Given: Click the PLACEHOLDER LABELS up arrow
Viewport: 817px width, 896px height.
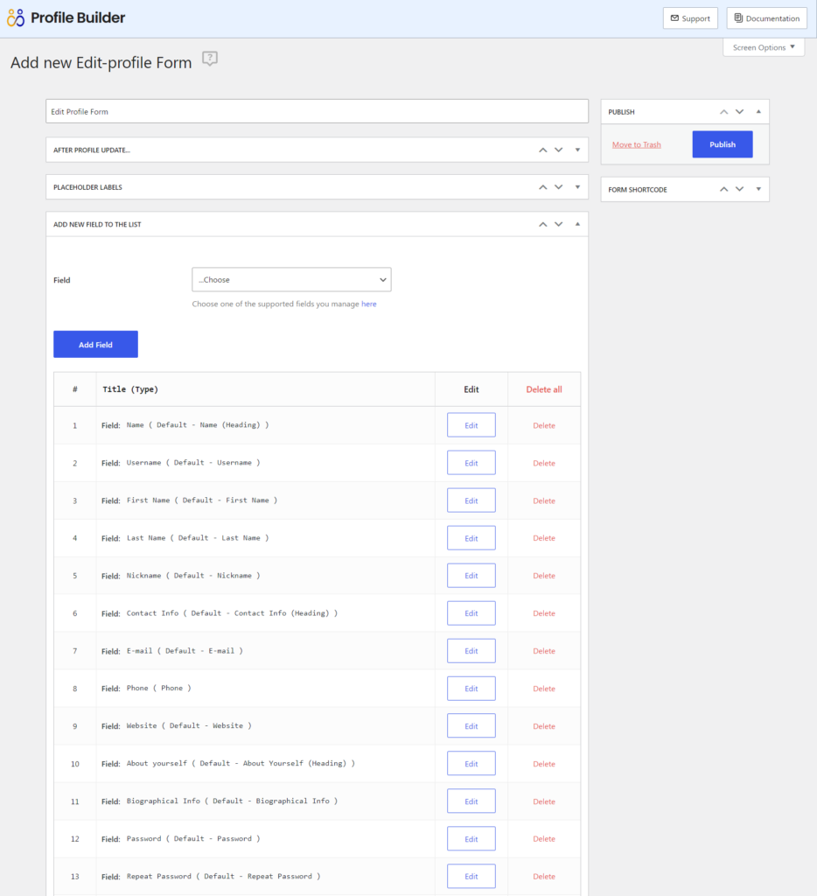Looking at the screenshot, I should point(542,186).
